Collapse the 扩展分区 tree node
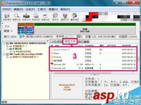 pos(7,49)
